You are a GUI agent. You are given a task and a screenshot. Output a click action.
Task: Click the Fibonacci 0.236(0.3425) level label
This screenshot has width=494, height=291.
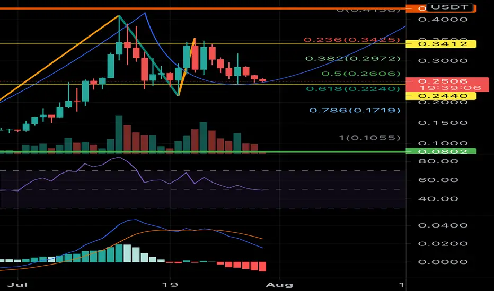[x=352, y=40]
